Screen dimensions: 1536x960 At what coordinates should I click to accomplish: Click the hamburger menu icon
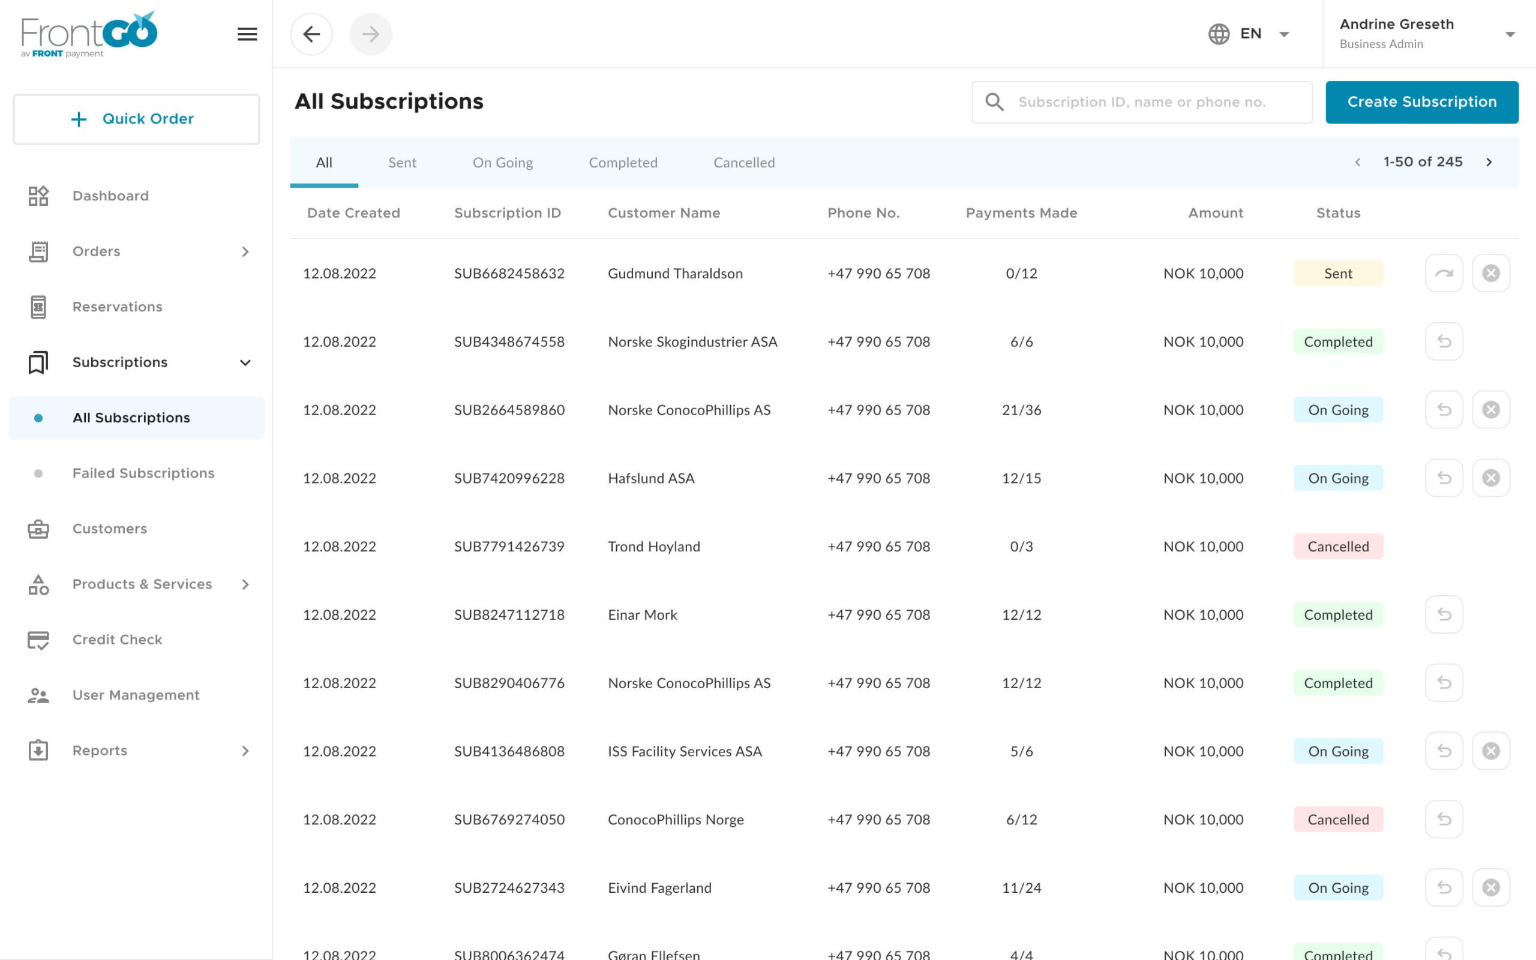coord(247,34)
